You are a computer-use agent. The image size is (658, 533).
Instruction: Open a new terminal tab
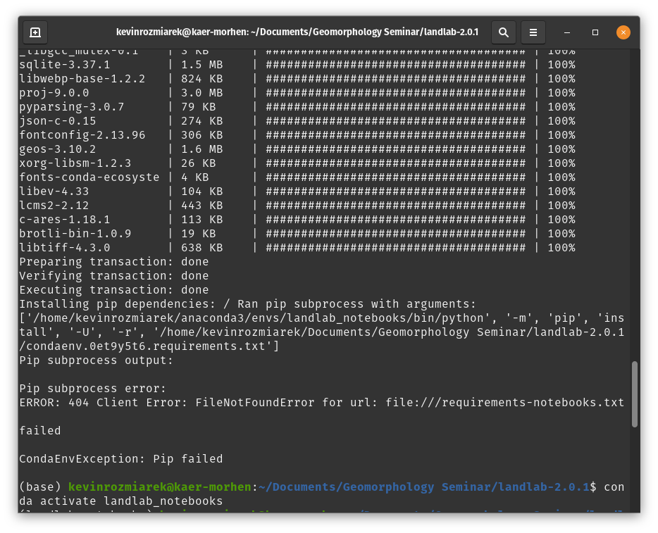(x=35, y=32)
